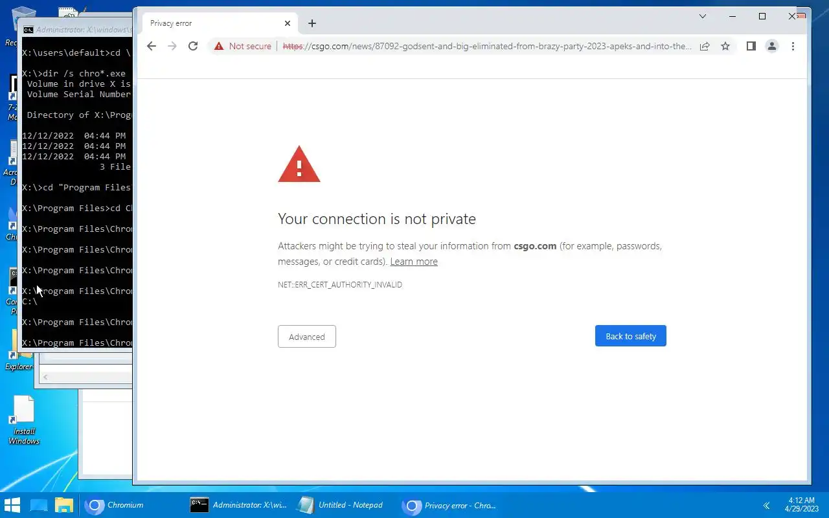Switch to the Chromium taskbar item

pyautogui.click(x=131, y=505)
